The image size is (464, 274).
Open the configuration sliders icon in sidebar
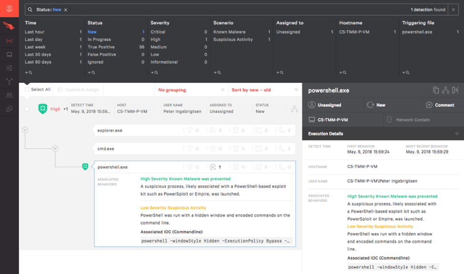(9, 68)
